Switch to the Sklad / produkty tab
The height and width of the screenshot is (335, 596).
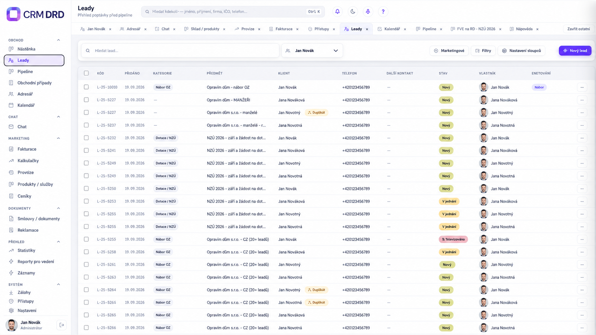click(205, 29)
